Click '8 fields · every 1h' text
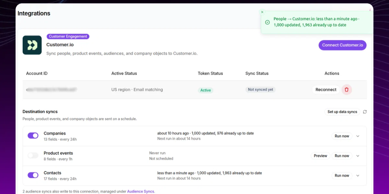Viewport: 389px width, 194px height. 58,159
